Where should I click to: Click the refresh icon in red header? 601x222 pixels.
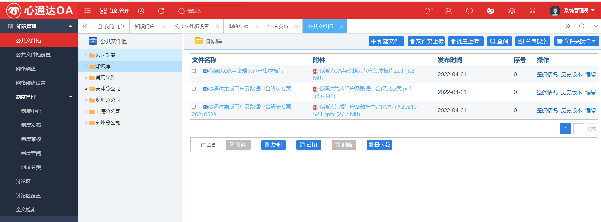161,11
